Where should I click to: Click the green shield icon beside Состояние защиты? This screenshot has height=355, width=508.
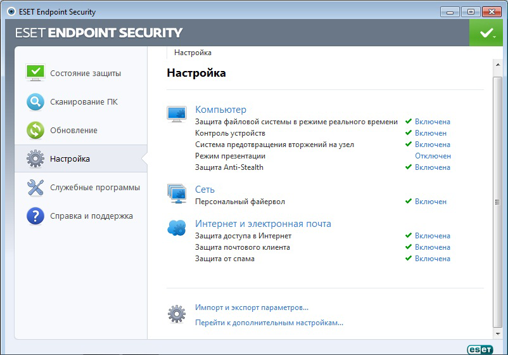click(x=35, y=73)
